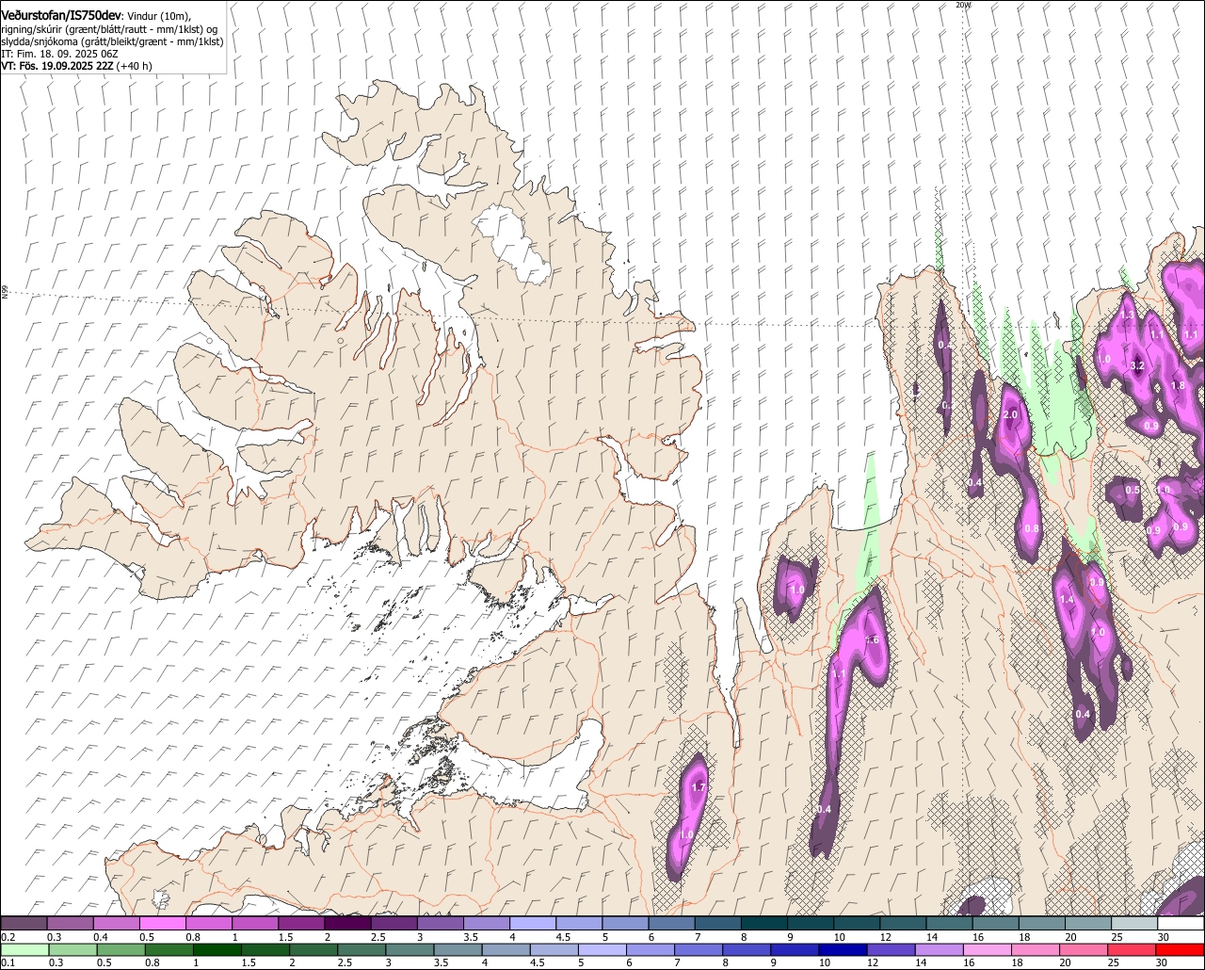Viewport: 1205px width, 970px height.
Task: Select the white upper legend swatch above 30
Action: point(1181,924)
